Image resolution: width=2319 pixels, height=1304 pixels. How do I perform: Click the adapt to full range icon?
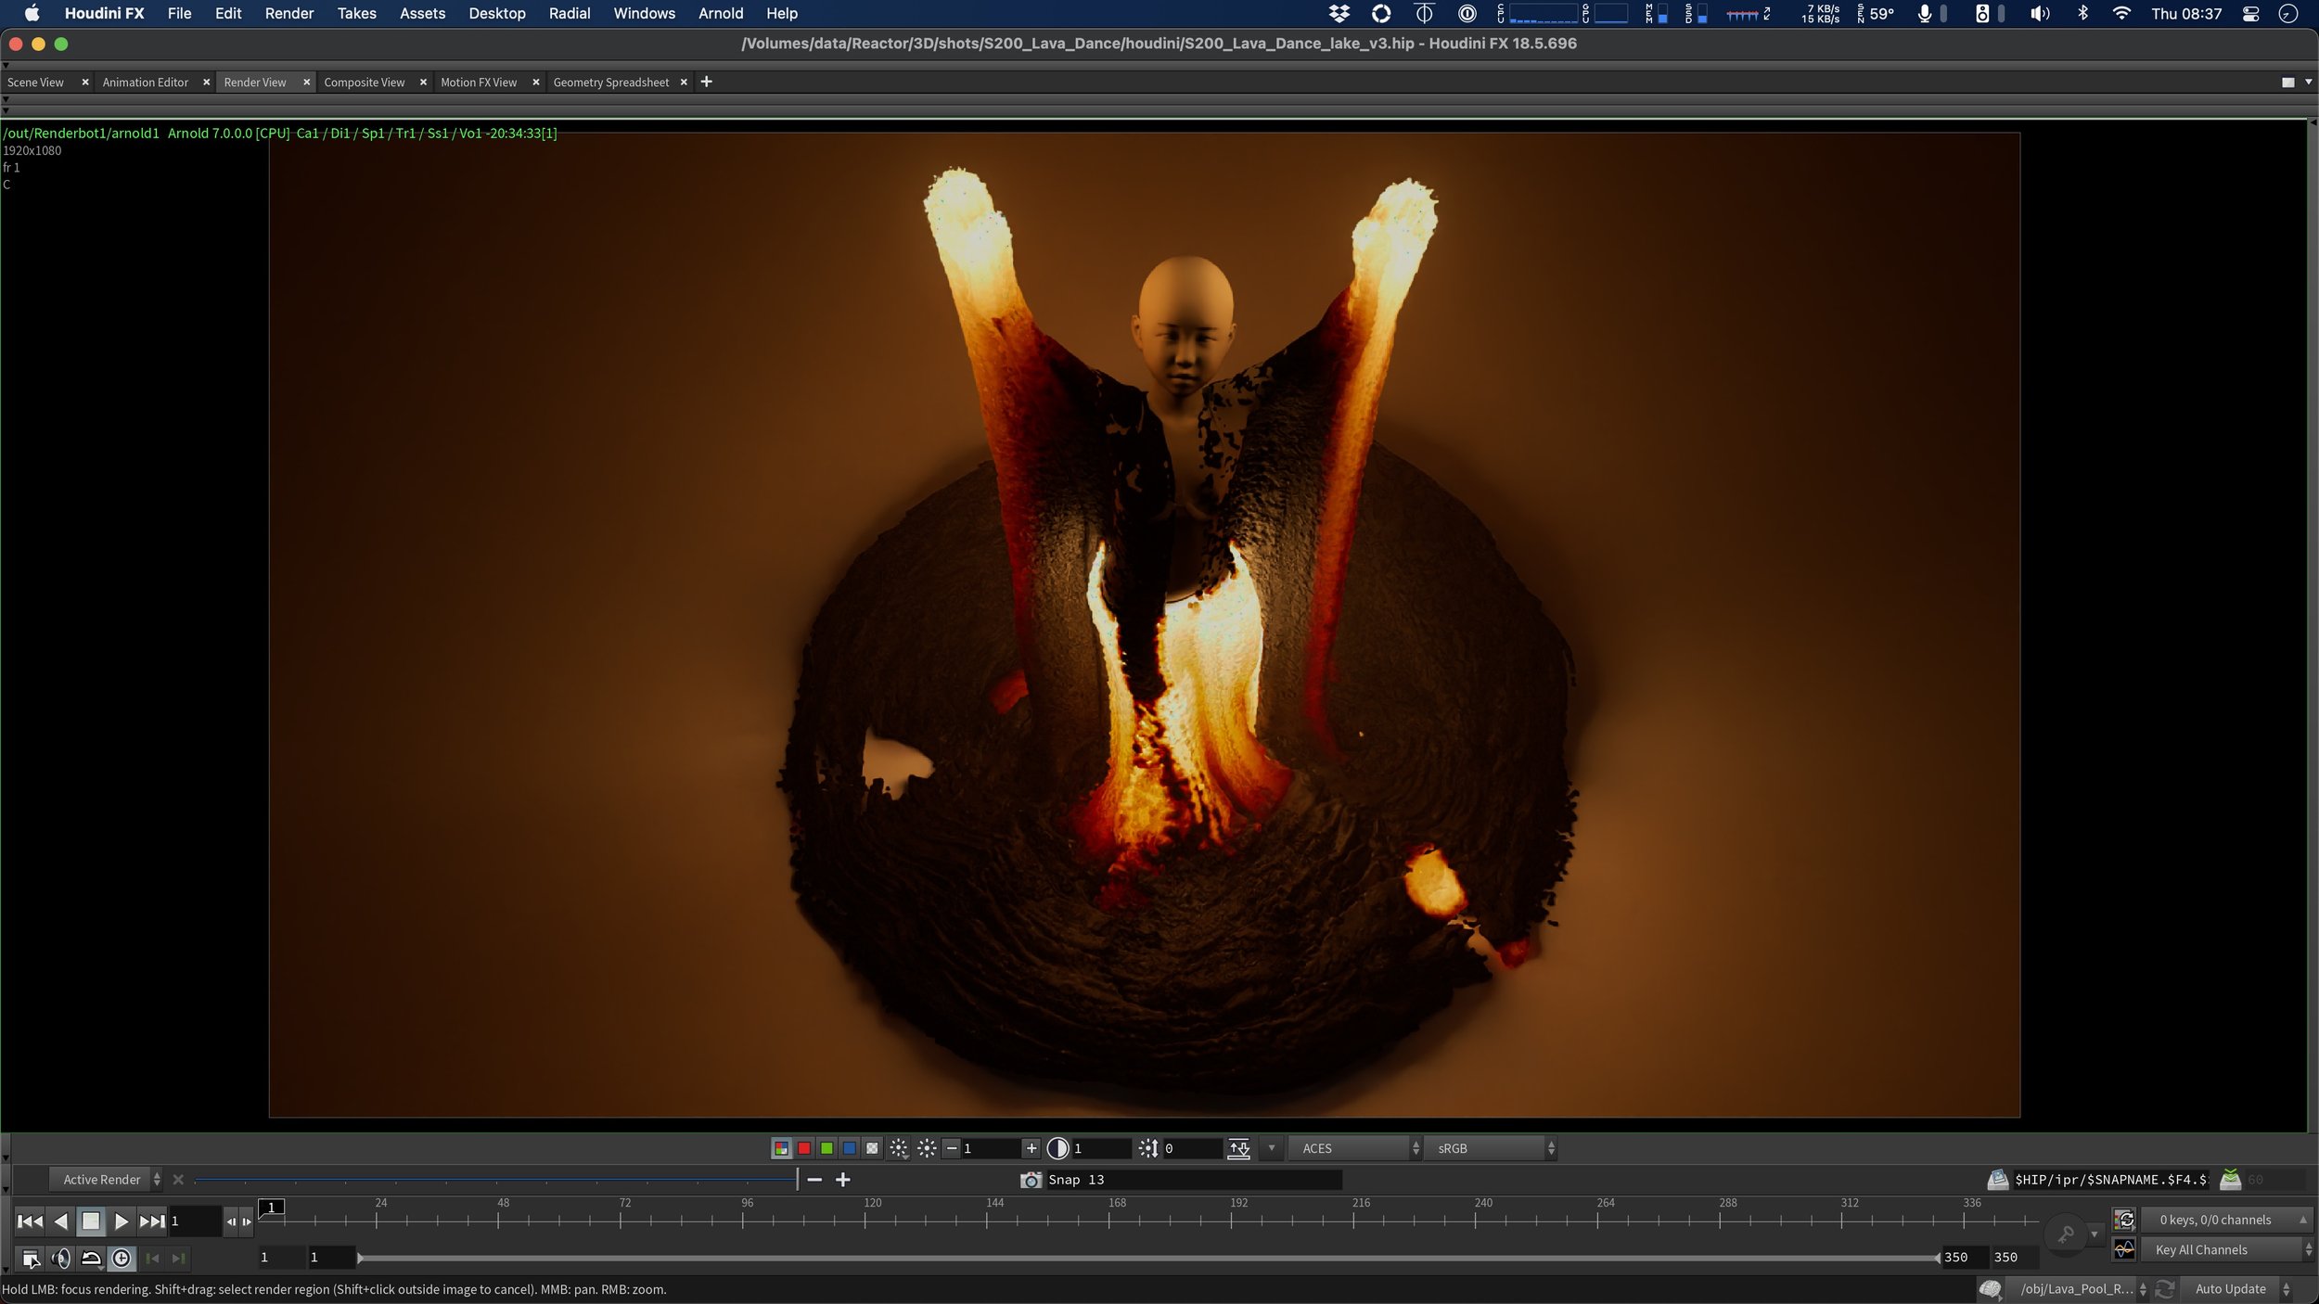point(1238,1149)
